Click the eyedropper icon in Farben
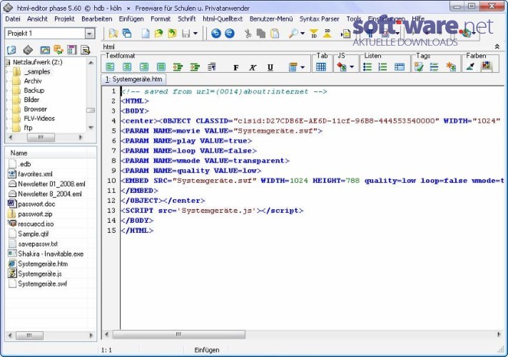Image resolution: width=508 pixels, height=357 pixels. [x=470, y=66]
